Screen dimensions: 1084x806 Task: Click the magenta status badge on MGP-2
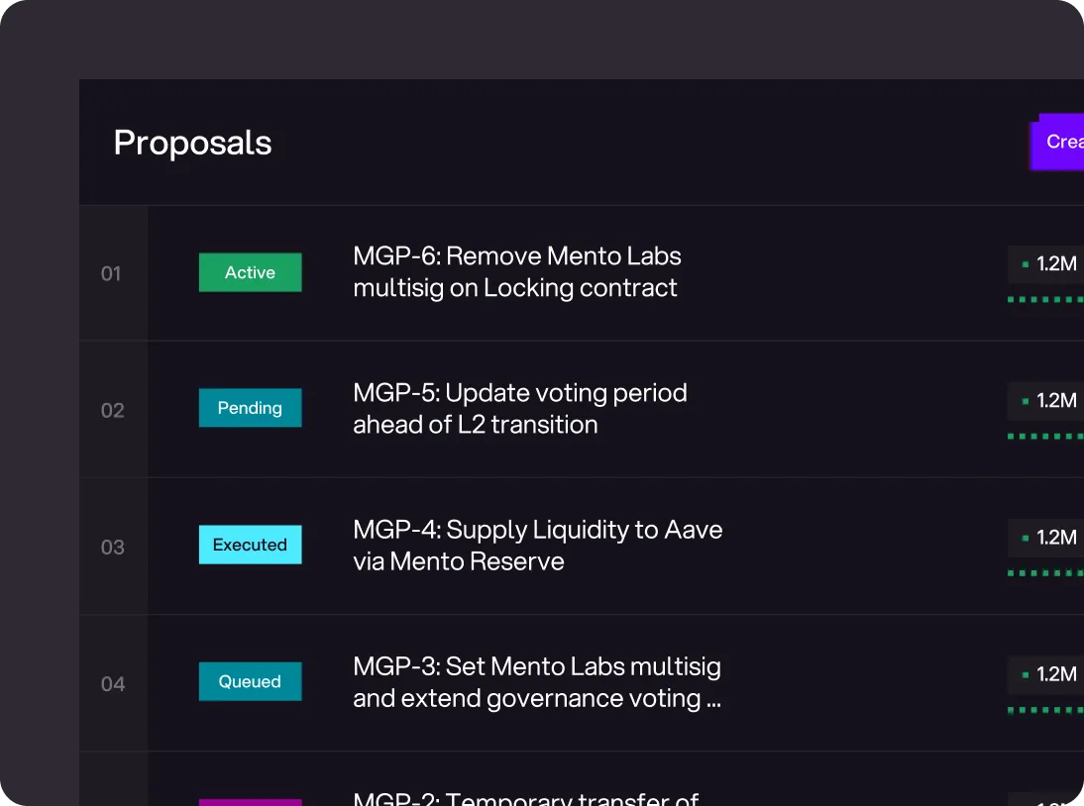click(250, 802)
